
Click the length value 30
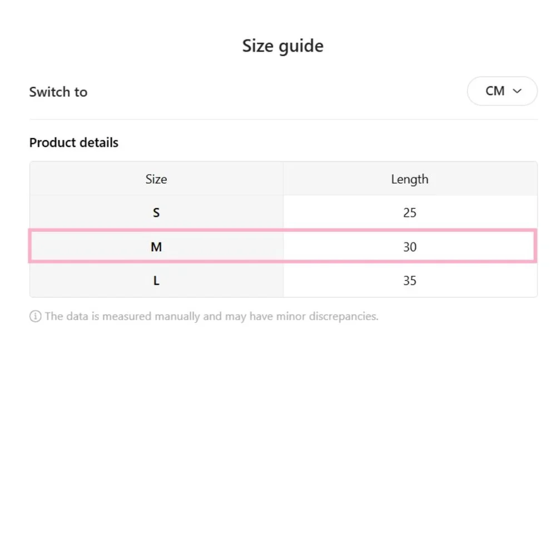click(x=410, y=247)
